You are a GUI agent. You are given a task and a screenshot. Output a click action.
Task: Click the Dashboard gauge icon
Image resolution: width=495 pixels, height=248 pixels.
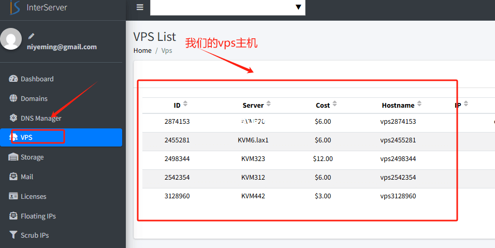13,79
